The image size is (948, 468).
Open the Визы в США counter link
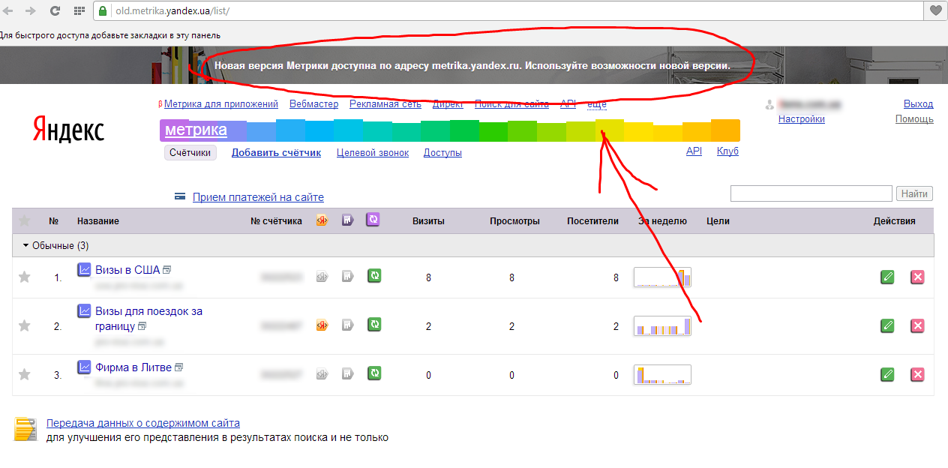tap(127, 270)
